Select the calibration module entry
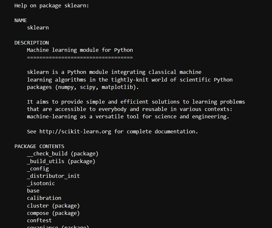272x228 pixels. tap(44, 198)
